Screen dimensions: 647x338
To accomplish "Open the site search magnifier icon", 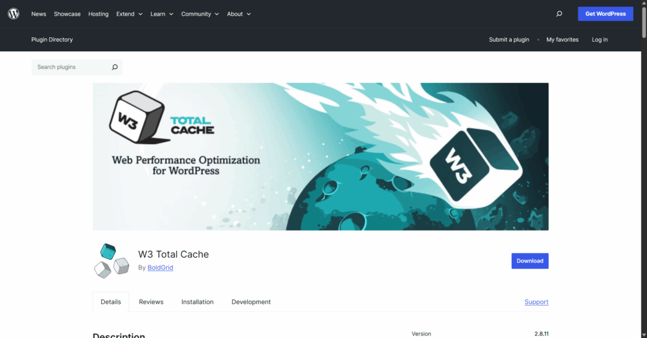I will [x=559, y=14].
